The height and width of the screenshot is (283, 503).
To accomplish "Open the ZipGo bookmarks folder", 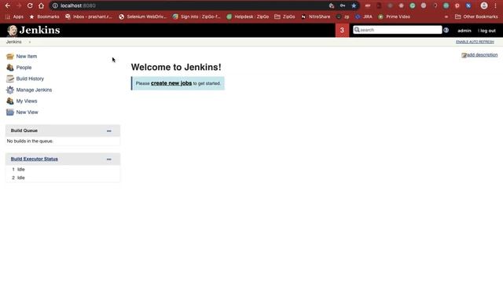I will pyautogui.click(x=285, y=17).
